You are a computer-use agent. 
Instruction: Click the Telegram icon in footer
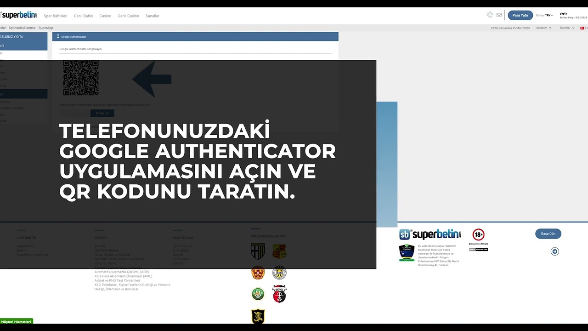[x=555, y=251]
